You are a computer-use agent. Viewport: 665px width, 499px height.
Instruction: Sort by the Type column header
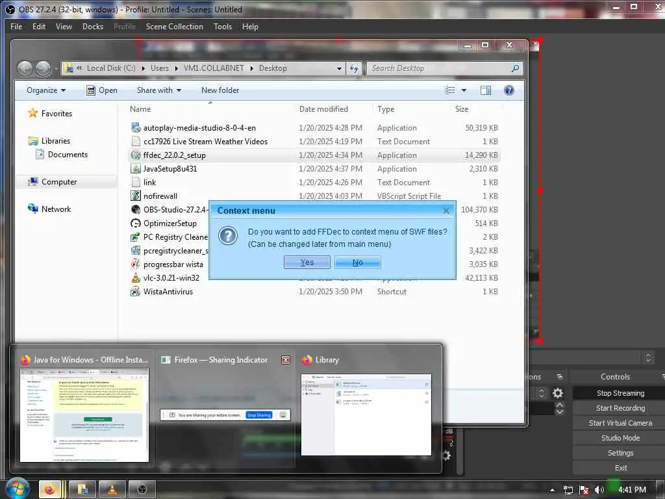point(386,109)
